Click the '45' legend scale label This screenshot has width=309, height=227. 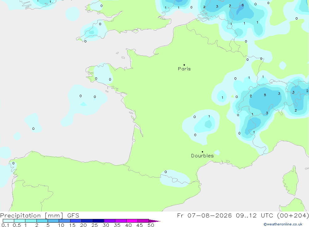point(140,225)
